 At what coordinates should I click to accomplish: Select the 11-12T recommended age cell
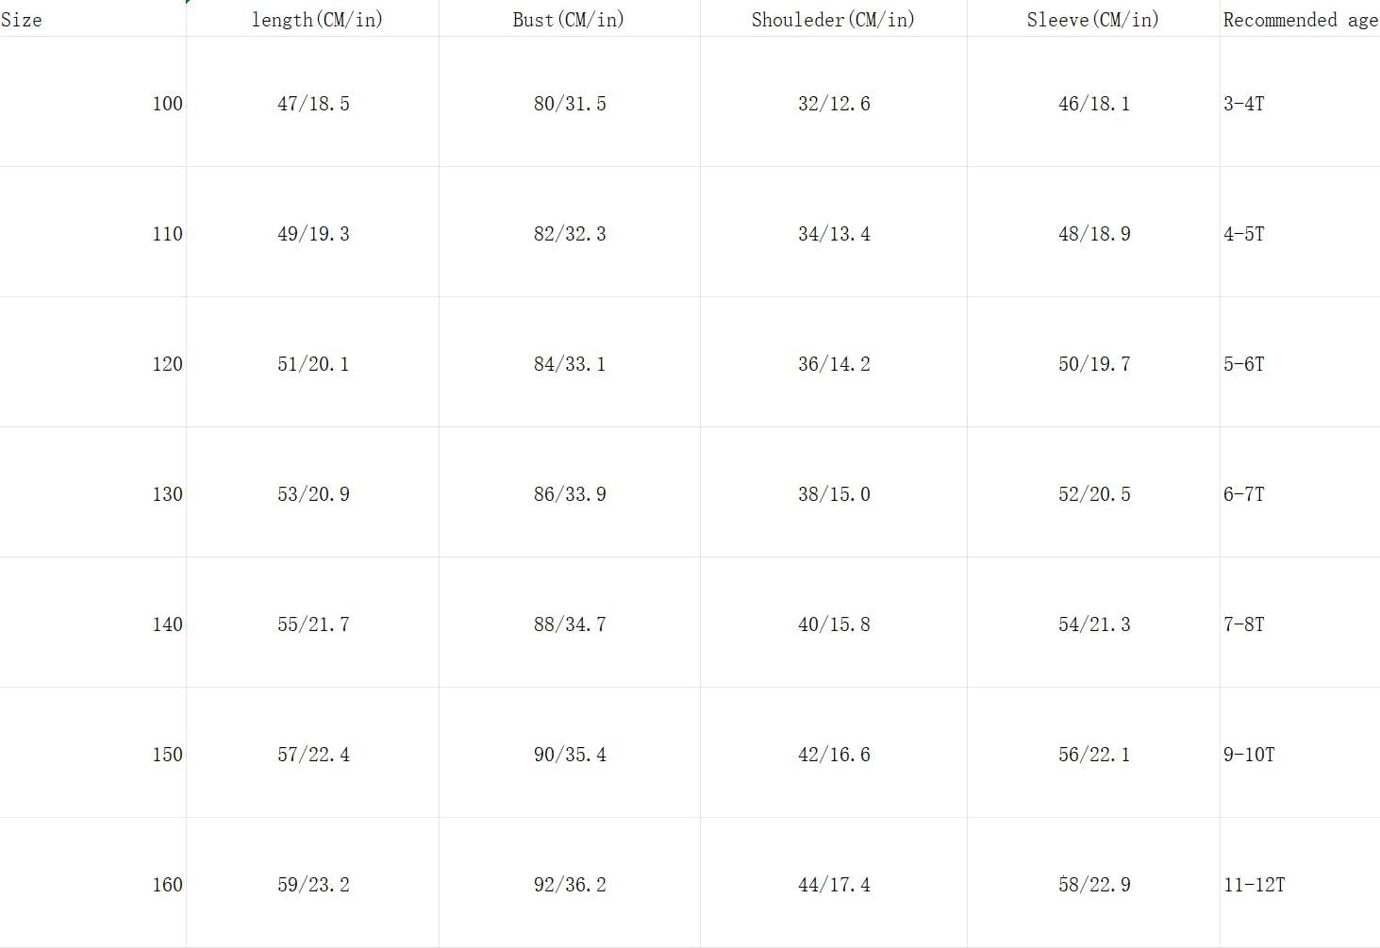(1255, 885)
